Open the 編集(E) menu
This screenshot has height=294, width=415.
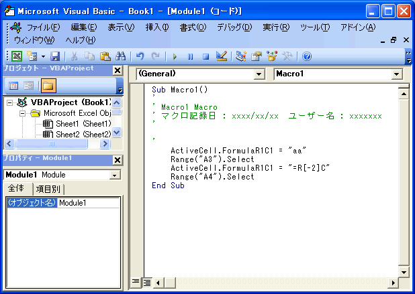coord(84,27)
